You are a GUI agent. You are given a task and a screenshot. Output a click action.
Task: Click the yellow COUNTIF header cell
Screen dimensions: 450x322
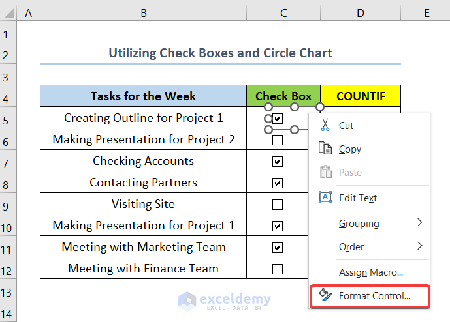coord(361,96)
